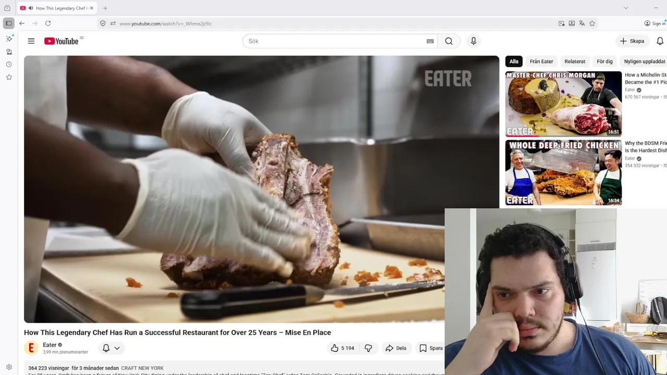Open Whole Deep-Fried Chicken thumbnail
This screenshot has height=375, width=667.
pyautogui.click(x=563, y=172)
